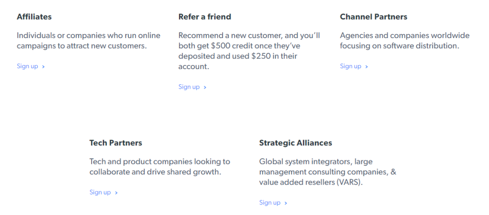Select the software distribution agencies description
This screenshot has height=215, width=489.
[404, 41]
